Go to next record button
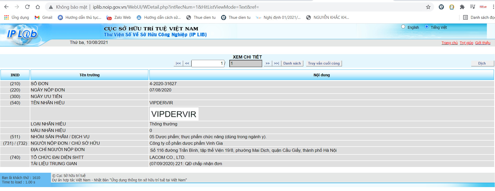Viewport: 495px width, 191px height. (x=267, y=63)
